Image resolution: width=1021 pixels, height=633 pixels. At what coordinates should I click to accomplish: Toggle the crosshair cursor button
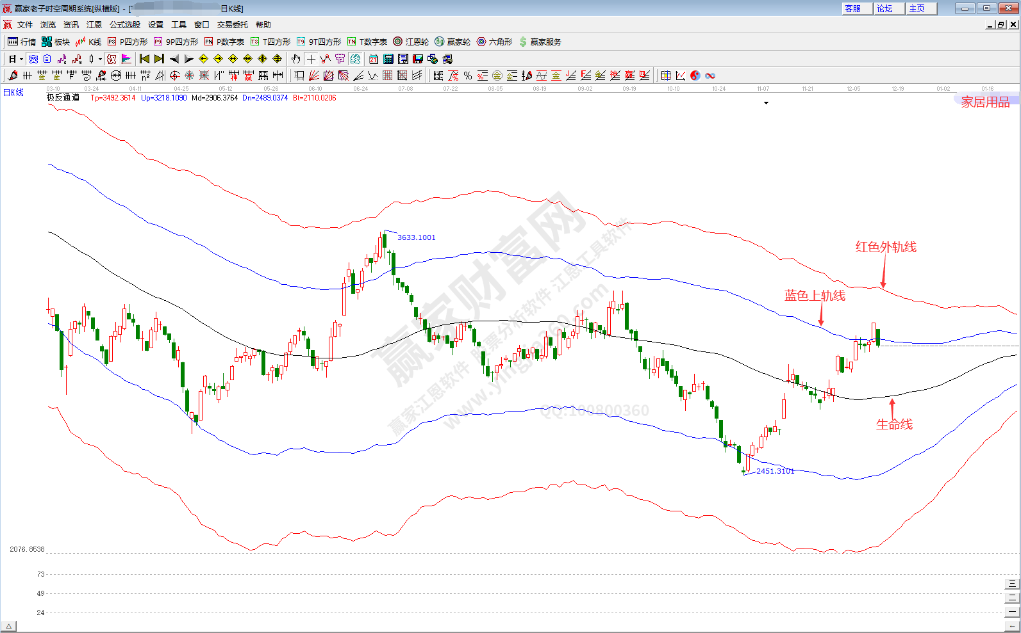(x=311, y=59)
